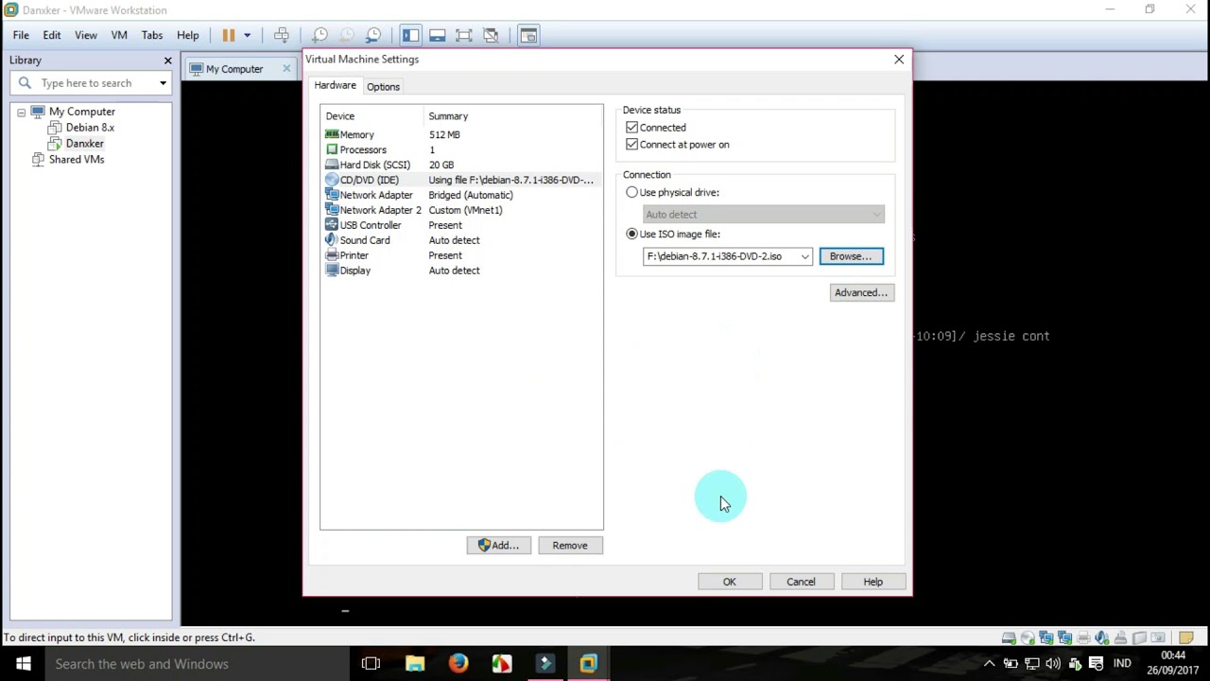Screen dimensions: 1210x681
Task: Open the VM menu
Action: 119,35
